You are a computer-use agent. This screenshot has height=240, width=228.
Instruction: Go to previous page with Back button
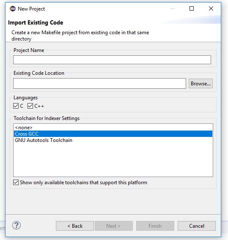[x=75, y=226]
